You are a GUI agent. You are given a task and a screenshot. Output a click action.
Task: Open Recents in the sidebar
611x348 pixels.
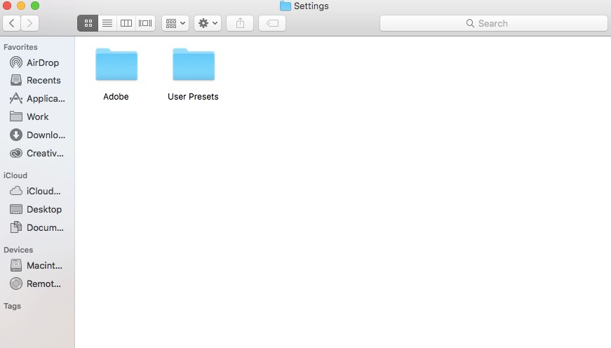coord(37,80)
